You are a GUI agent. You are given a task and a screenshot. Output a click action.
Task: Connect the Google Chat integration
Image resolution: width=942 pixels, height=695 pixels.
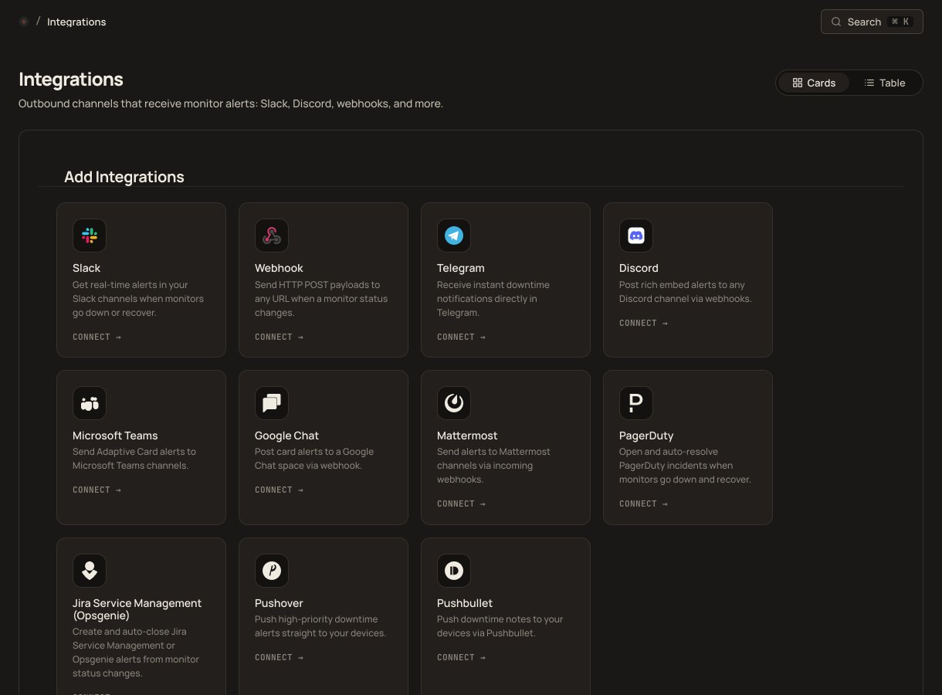tap(280, 490)
